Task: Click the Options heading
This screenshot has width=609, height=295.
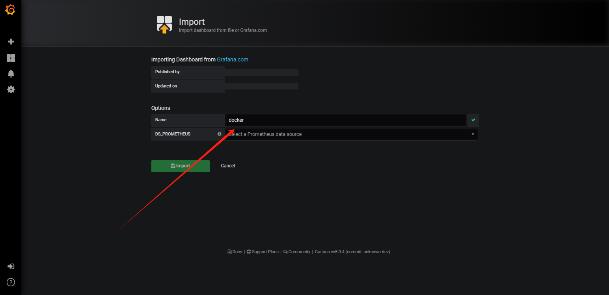Action: [x=161, y=108]
